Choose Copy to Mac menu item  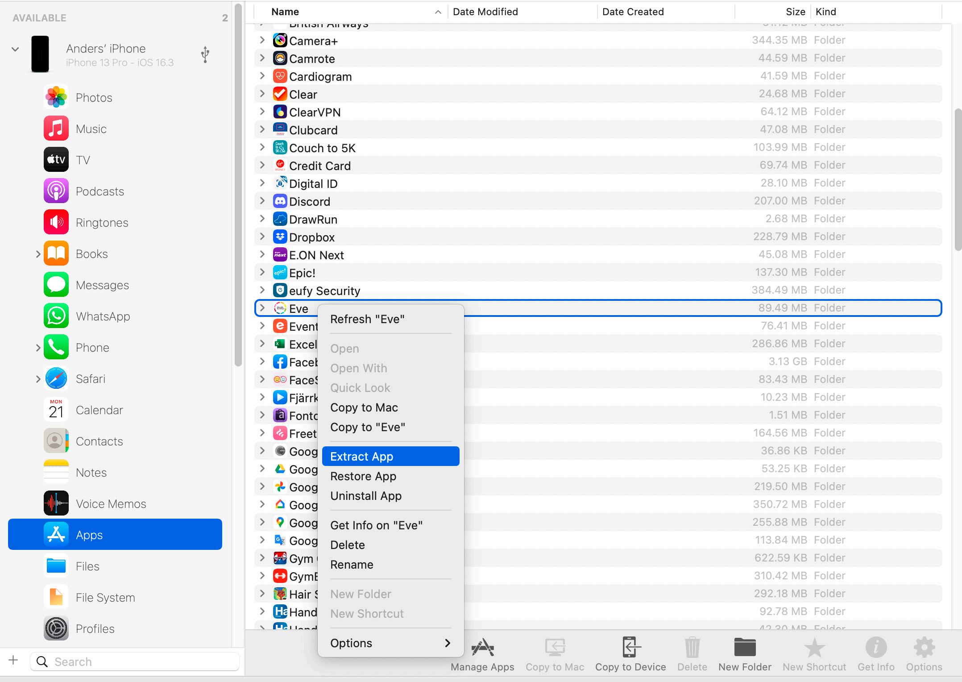click(364, 408)
